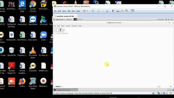Open the guest power menu icon
The image size is (174, 98).
pyautogui.click(x=171, y=19)
